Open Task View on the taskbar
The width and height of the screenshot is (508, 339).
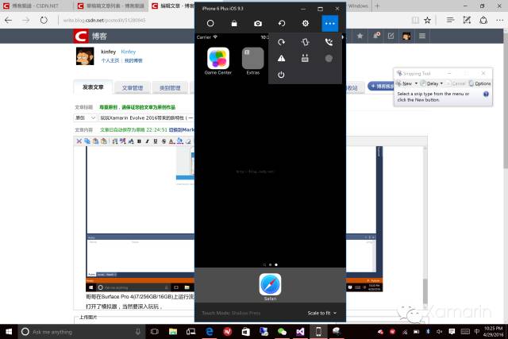click(x=155, y=332)
